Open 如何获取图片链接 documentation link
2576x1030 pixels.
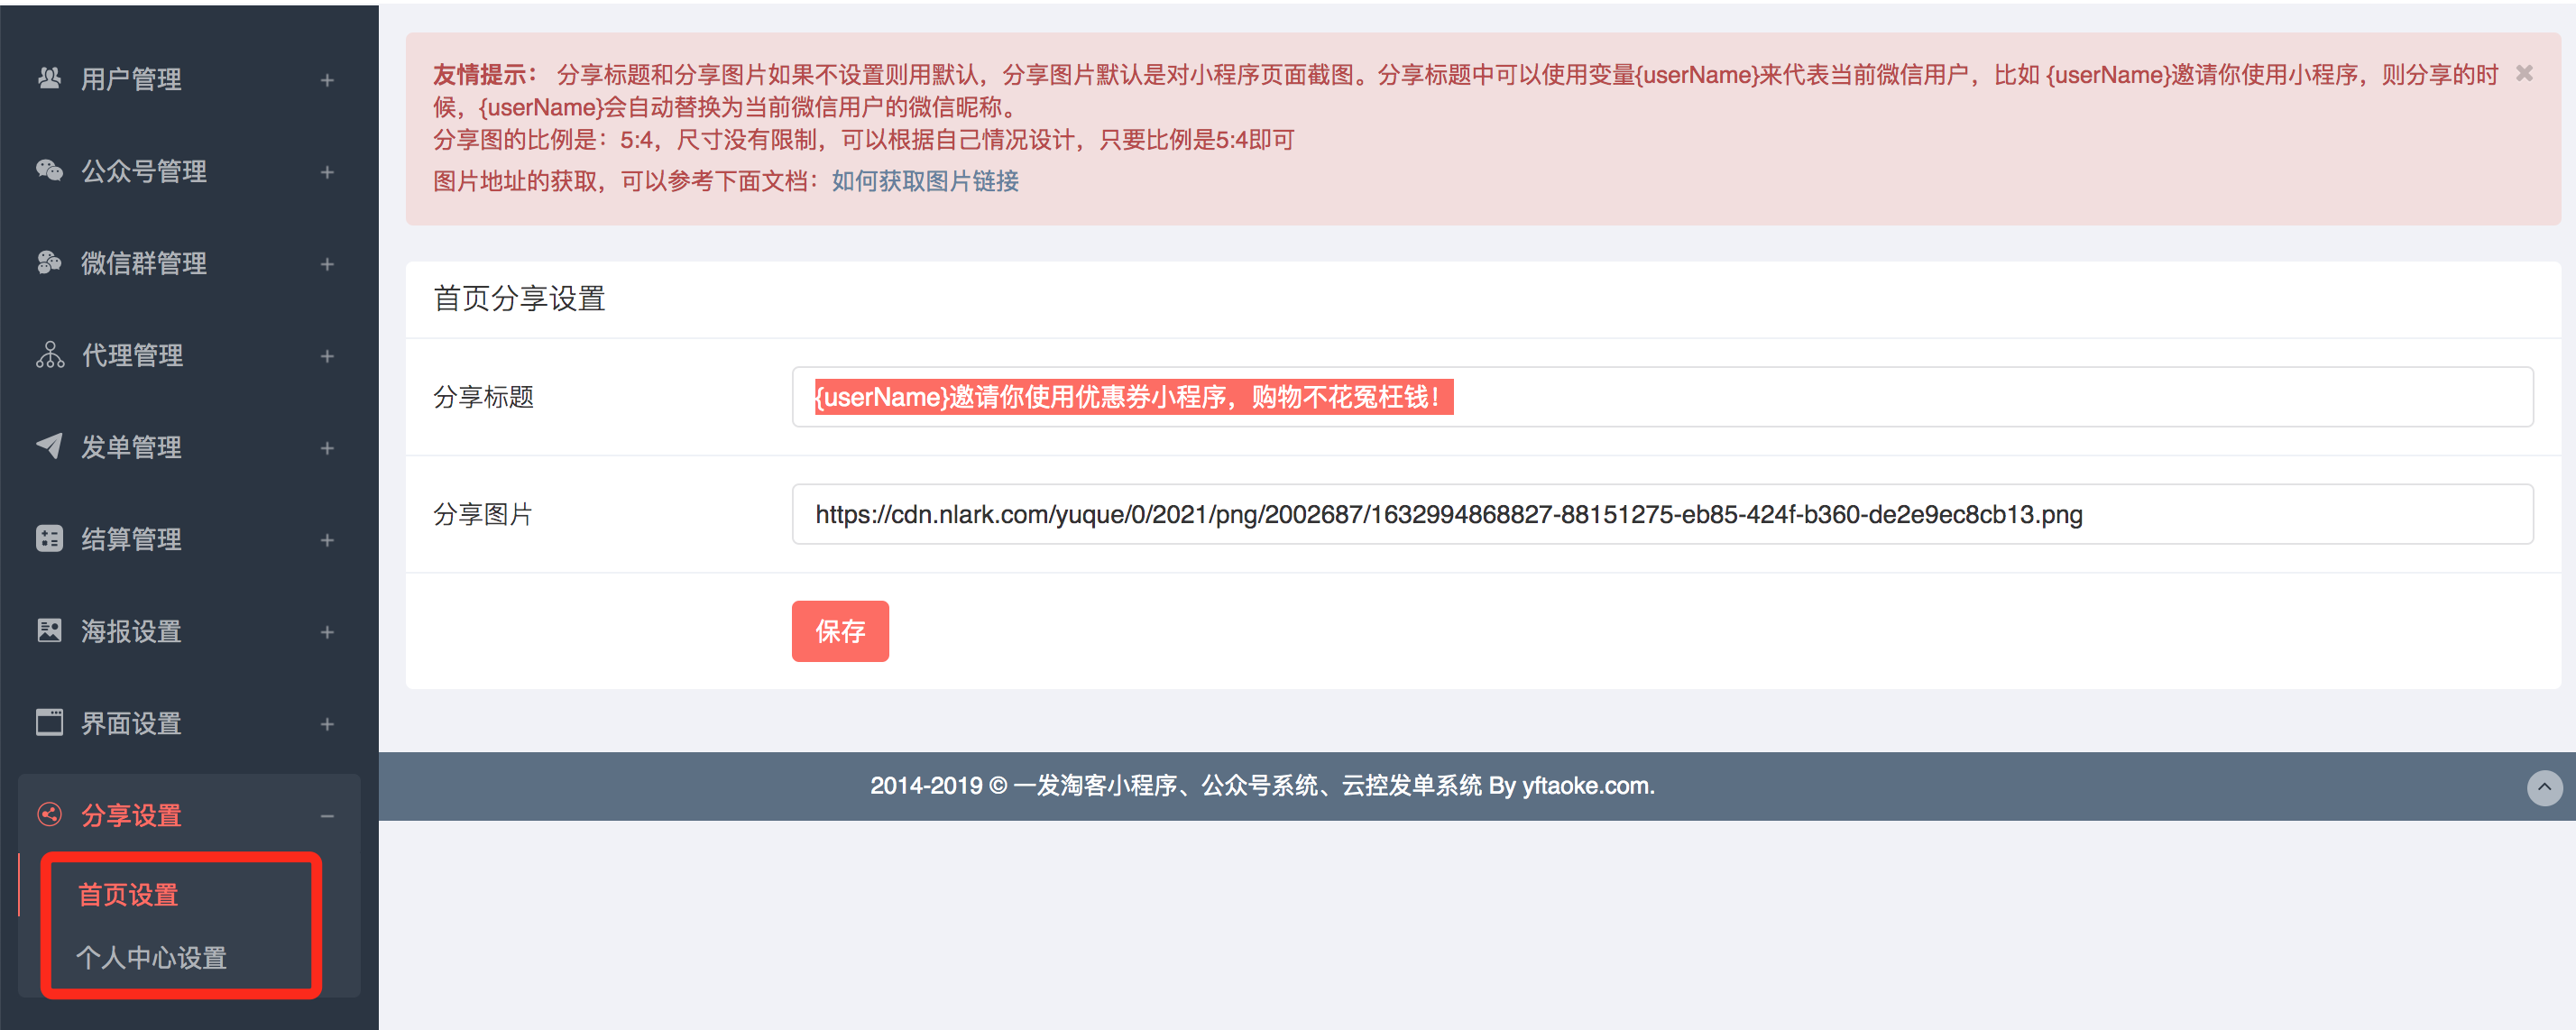click(925, 181)
